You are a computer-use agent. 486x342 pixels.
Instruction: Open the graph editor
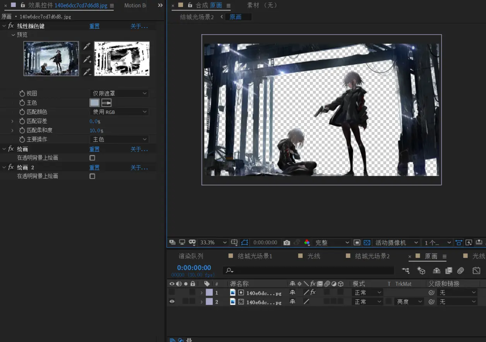476,270
